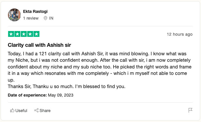Click the first green rating star

[11, 34]
